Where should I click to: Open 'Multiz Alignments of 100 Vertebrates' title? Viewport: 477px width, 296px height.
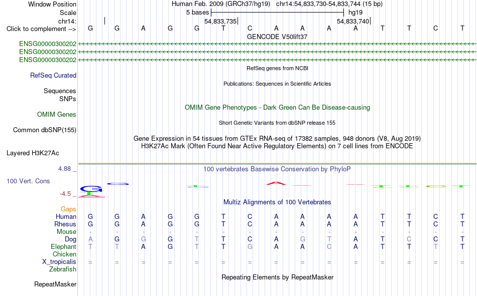[x=277, y=202]
